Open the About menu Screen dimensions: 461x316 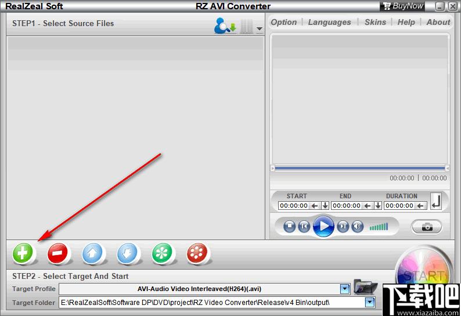(x=438, y=22)
